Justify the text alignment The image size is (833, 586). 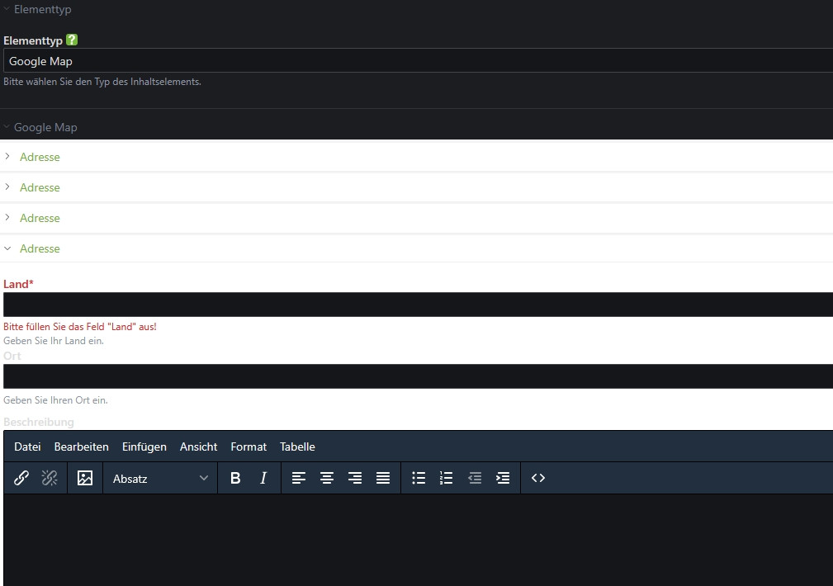[383, 478]
